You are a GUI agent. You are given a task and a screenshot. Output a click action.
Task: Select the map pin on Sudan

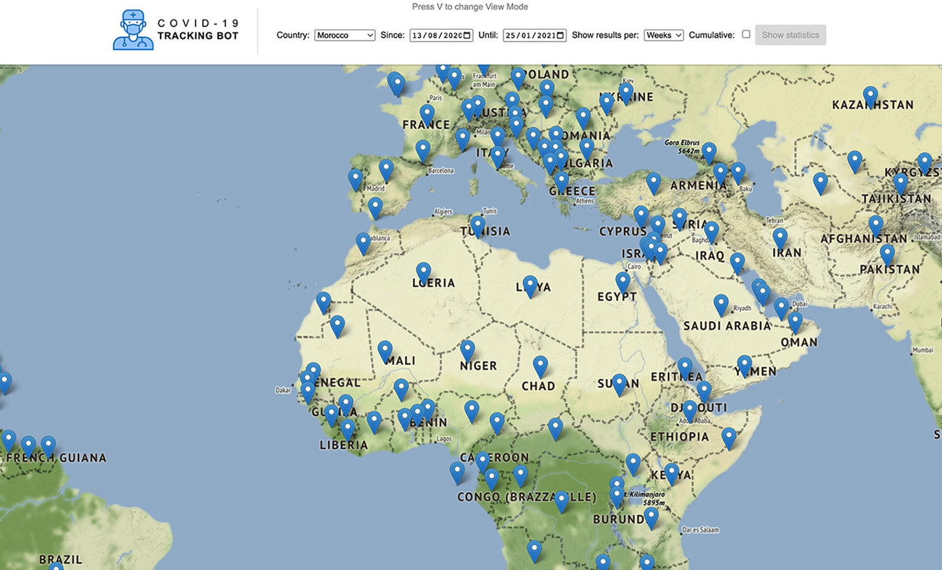coord(619,384)
